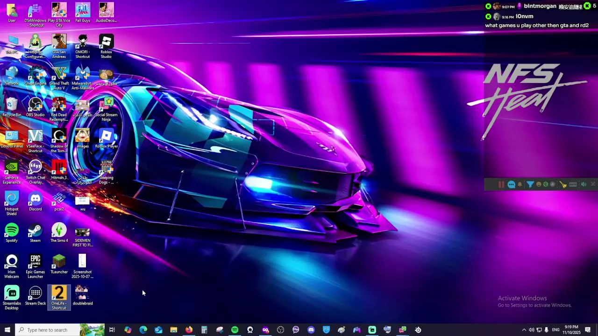The height and width of the screenshot is (336, 598).
Task: Select VSeeFace shortcut icon
Action: coord(36,141)
